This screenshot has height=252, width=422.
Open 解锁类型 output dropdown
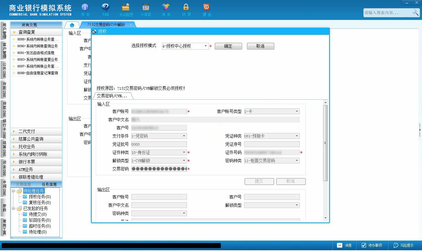pos(297,205)
